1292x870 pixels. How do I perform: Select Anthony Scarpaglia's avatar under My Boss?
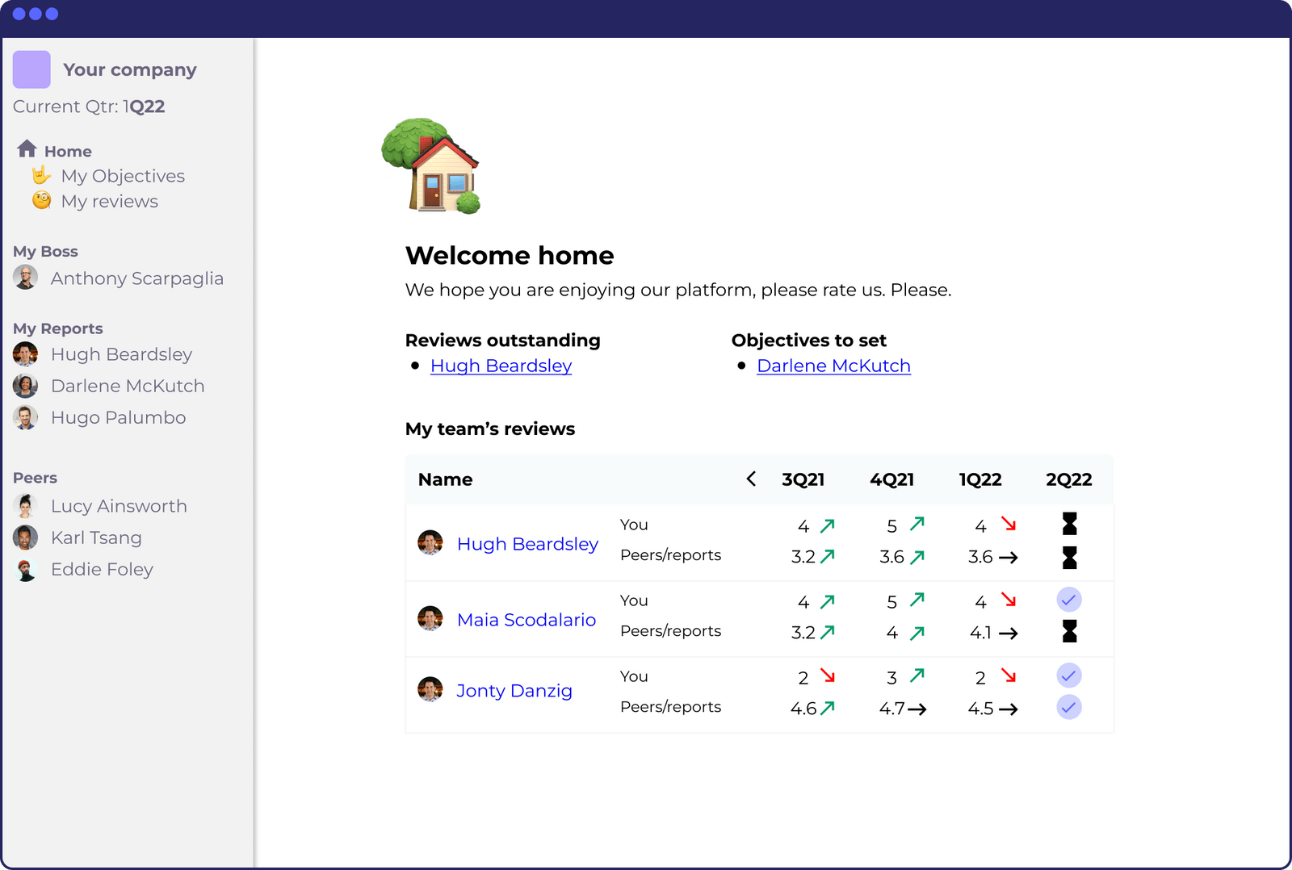[x=25, y=278]
